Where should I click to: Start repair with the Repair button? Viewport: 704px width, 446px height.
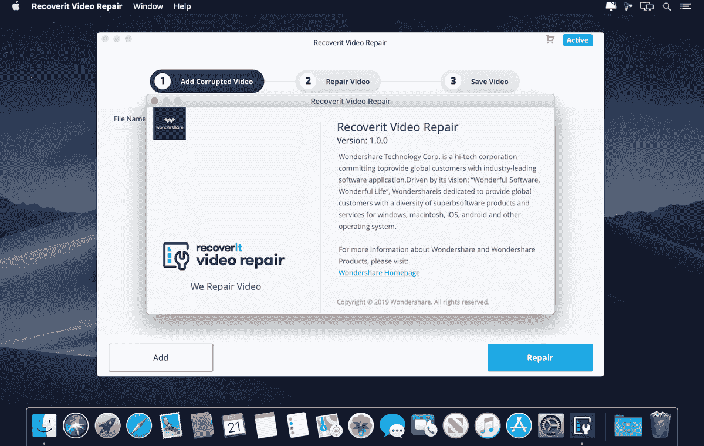540,357
